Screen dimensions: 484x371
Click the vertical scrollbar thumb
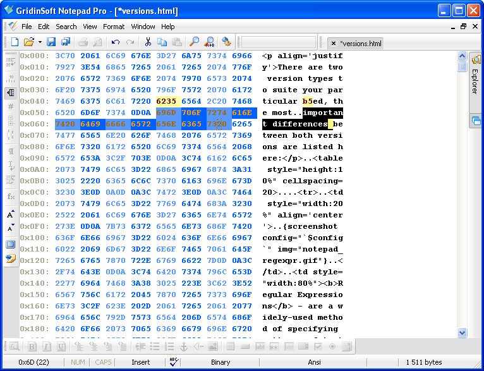(462, 66)
